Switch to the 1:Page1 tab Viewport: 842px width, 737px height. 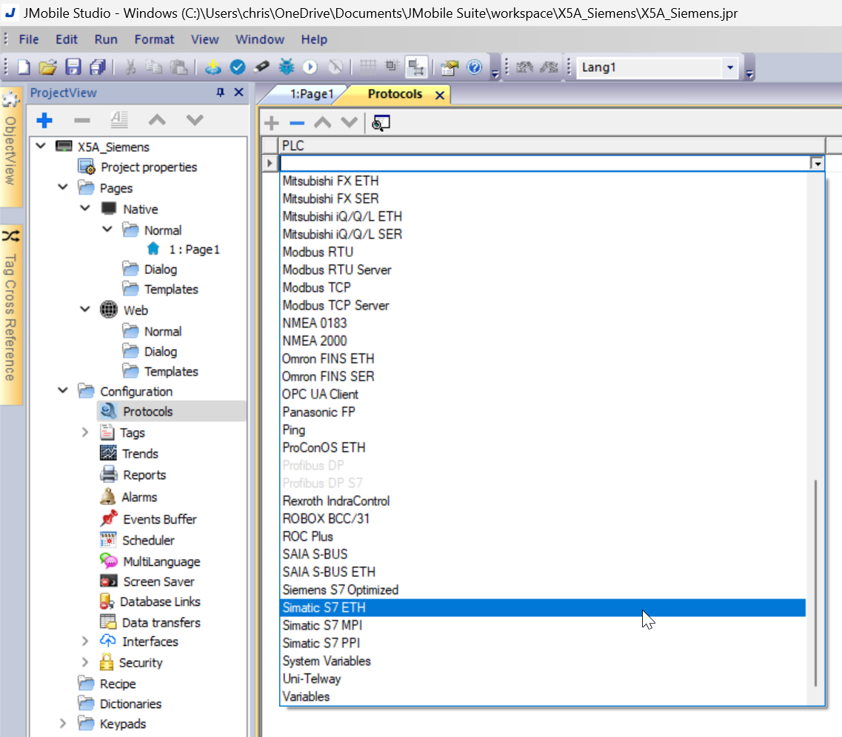(x=312, y=94)
